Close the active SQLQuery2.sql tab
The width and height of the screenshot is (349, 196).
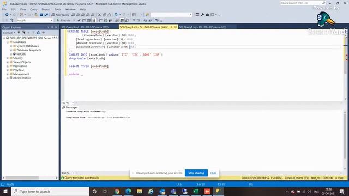[176, 27]
